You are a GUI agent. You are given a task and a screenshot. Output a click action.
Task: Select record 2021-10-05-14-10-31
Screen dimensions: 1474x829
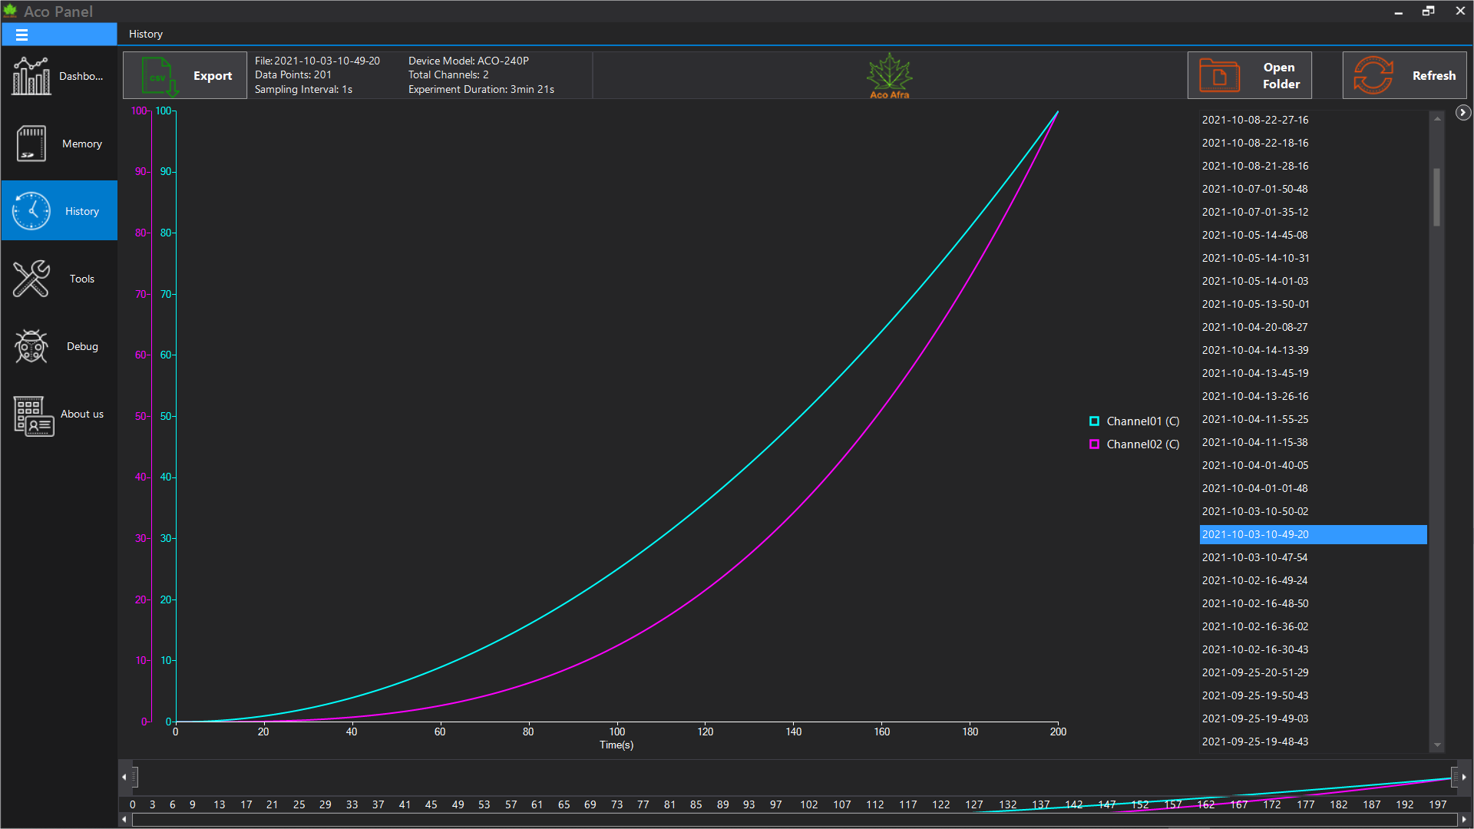coord(1313,258)
